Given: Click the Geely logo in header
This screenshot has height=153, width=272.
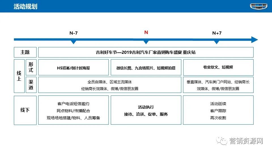Looking at the screenshot, I should pyautogui.click(x=259, y=6).
